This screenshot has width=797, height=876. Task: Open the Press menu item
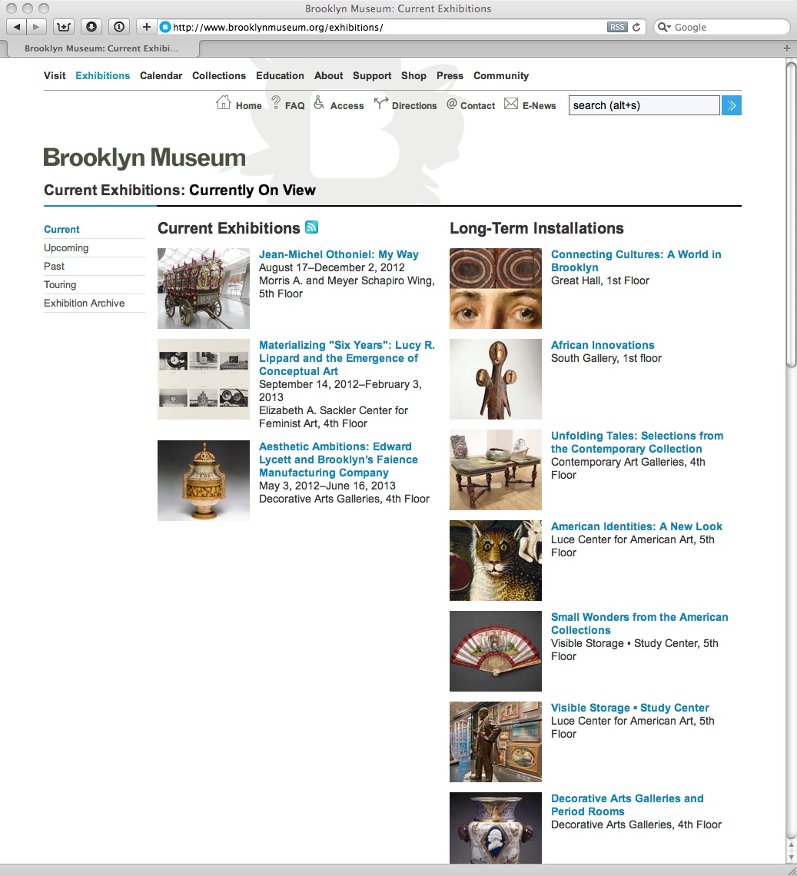coord(450,75)
